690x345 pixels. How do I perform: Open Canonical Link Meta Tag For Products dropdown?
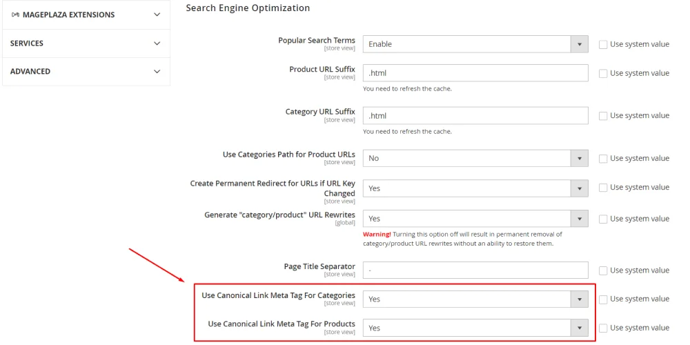(x=475, y=328)
